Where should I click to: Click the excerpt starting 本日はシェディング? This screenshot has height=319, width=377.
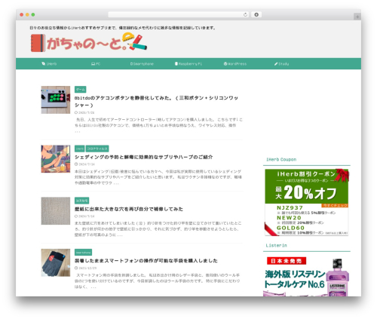point(158,177)
